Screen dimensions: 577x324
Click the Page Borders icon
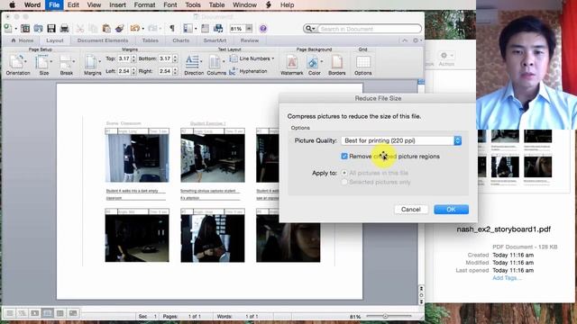tap(336, 63)
